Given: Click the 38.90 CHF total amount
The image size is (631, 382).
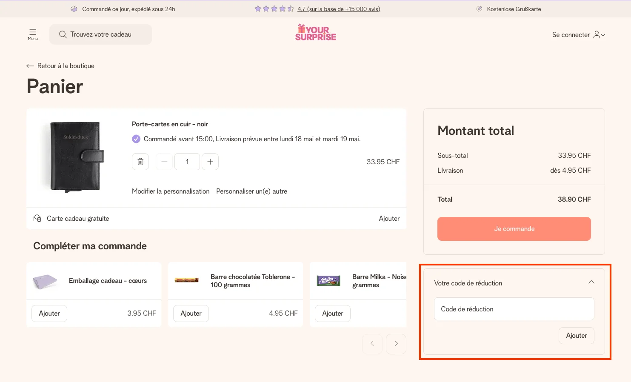Looking at the screenshot, I should coord(574,199).
